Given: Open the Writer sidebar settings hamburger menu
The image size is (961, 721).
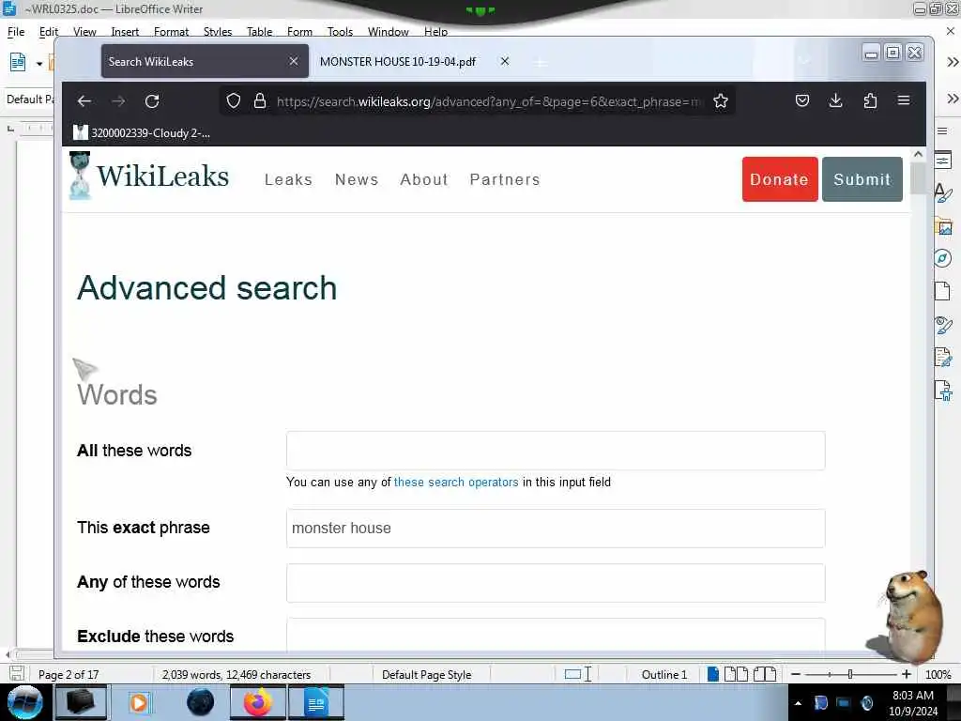Looking at the screenshot, I should [942, 130].
